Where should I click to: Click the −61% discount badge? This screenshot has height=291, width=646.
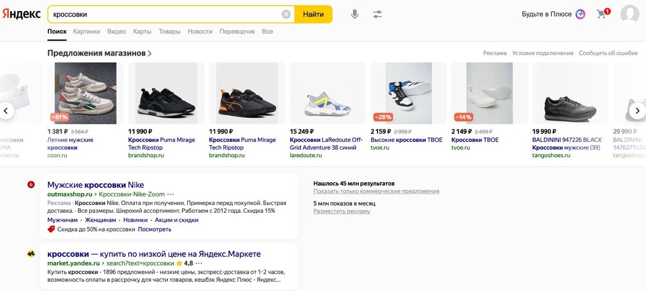[x=60, y=117]
